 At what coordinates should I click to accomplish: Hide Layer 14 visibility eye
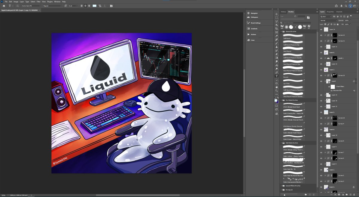coord(321,30)
